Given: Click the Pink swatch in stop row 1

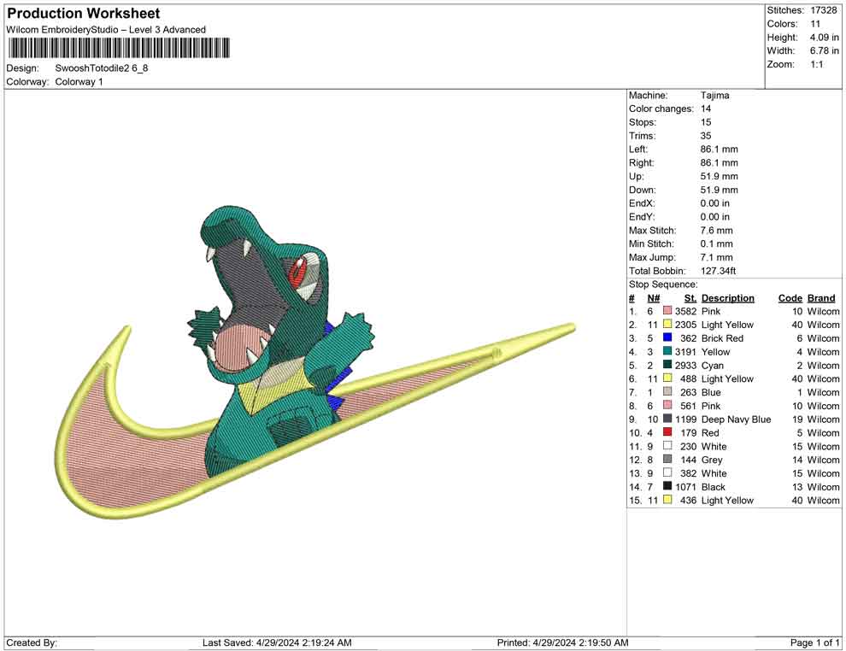Looking at the screenshot, I should pos(667,311).
